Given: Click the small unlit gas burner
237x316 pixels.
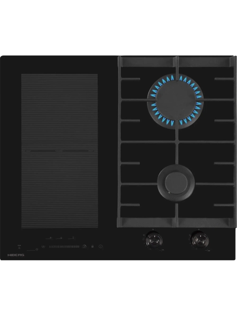Looking at the screenshot, I should (176, 183).
